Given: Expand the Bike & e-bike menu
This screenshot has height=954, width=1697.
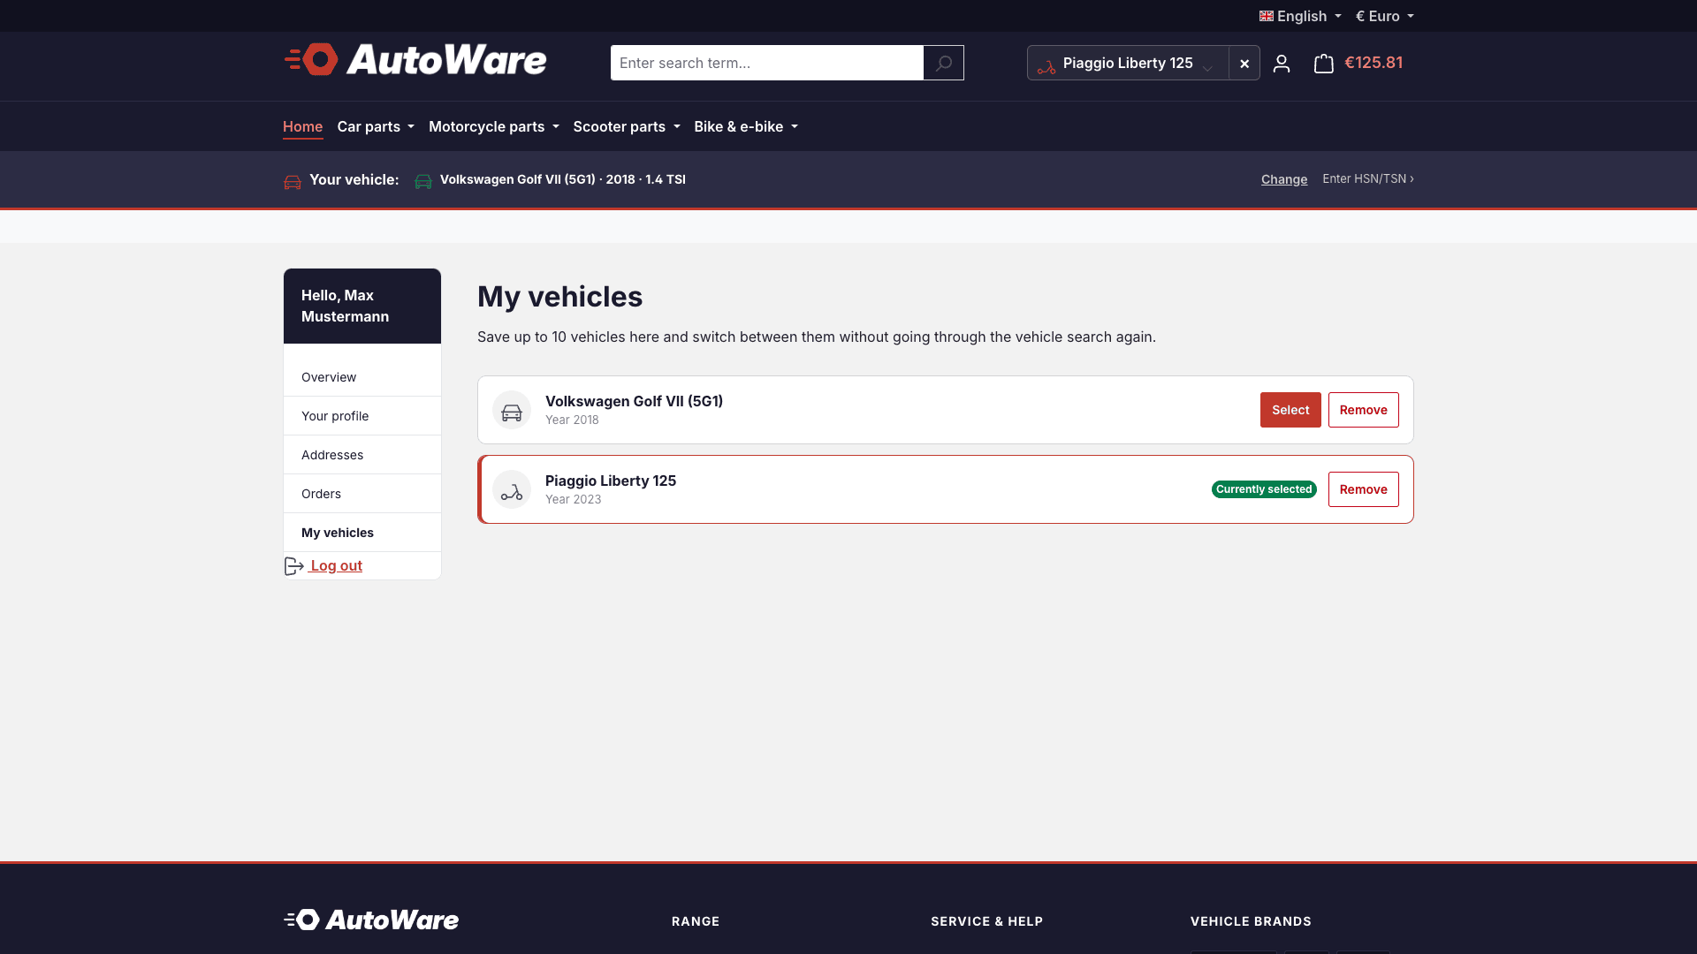Looking at the screenshot, I should tap(746, 126).
